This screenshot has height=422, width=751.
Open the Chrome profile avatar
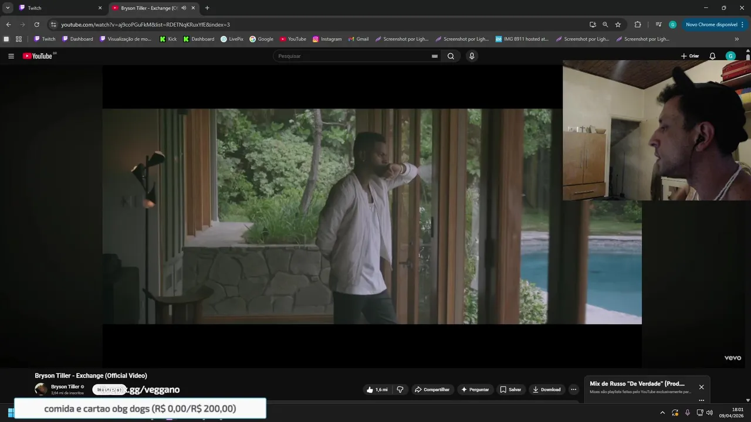[672, 25]
